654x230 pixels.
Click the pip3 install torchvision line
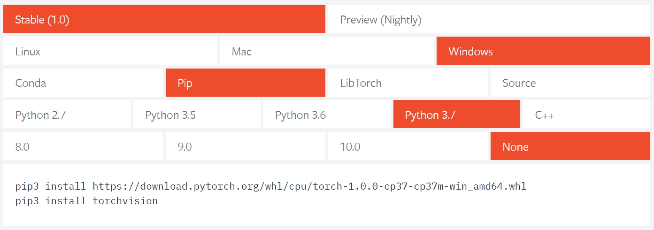(x=86, y=201)
